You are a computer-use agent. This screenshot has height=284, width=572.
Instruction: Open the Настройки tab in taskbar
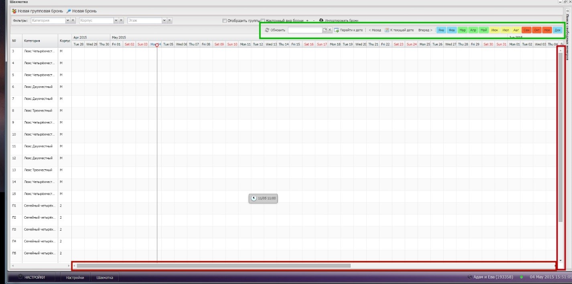(75, 277)
